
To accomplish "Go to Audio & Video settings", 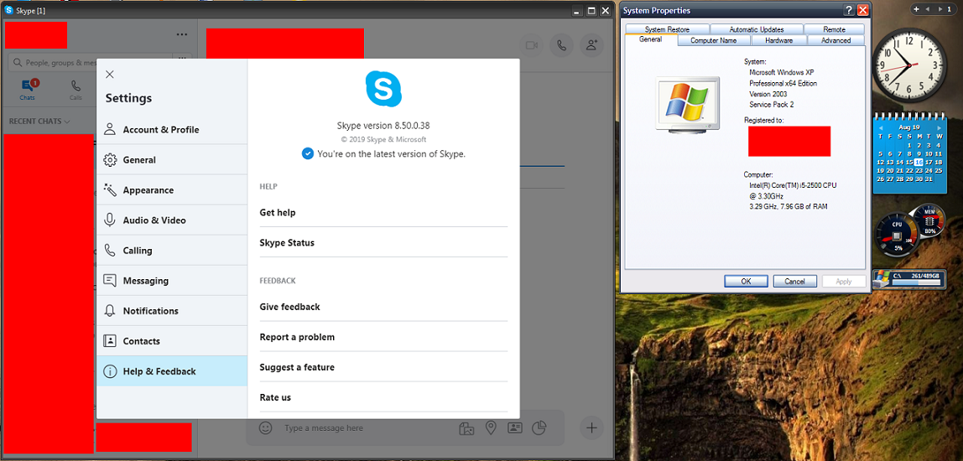I will pyautogui.click(x=172, y=220).
